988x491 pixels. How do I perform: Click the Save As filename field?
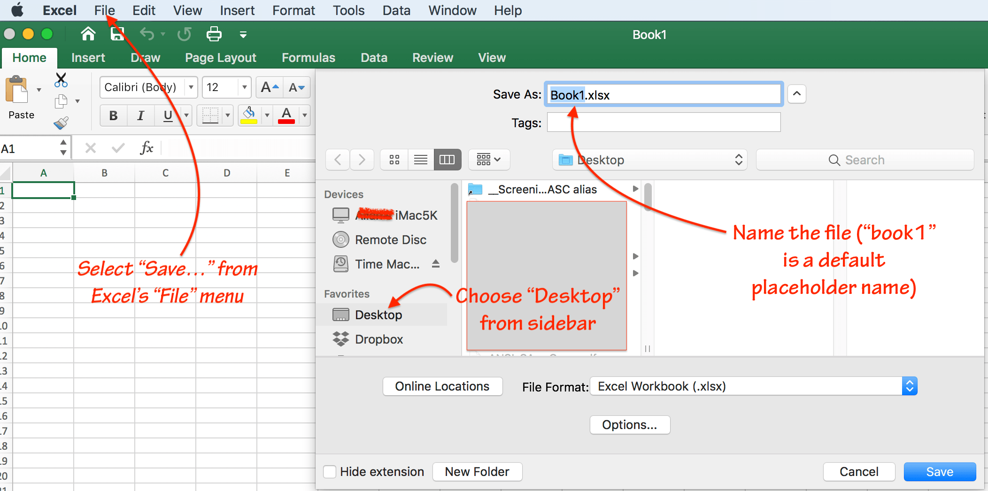[664, 95]
